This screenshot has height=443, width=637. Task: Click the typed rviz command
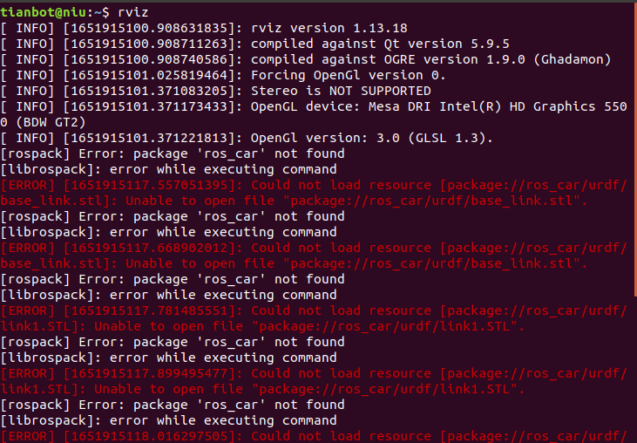pos(132,12)
